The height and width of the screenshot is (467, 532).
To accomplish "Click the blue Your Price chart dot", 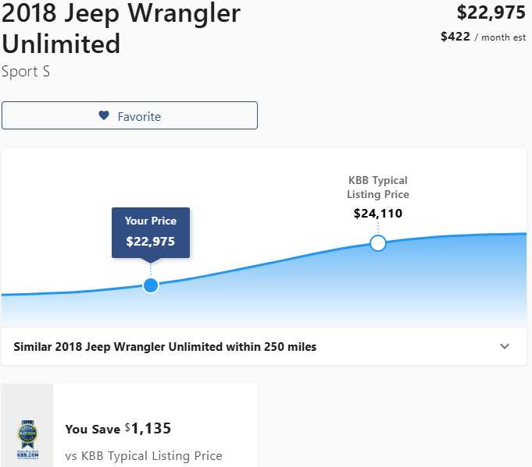I will 151,285.
